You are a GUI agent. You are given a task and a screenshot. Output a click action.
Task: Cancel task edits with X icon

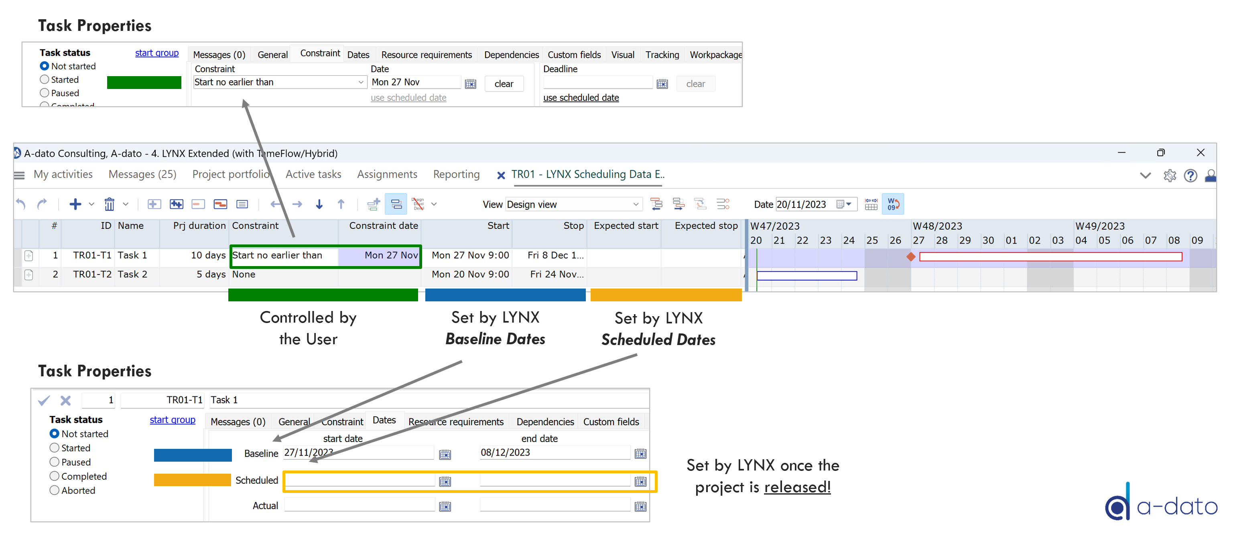point(65,401)
